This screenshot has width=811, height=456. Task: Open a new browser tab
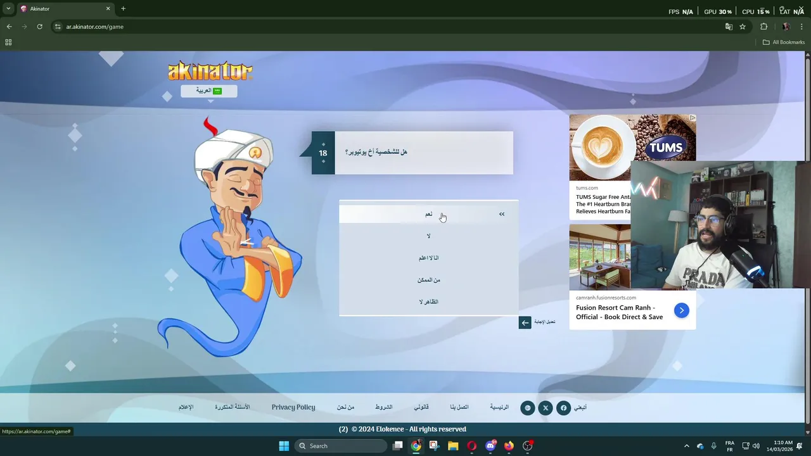coord(123,9)
